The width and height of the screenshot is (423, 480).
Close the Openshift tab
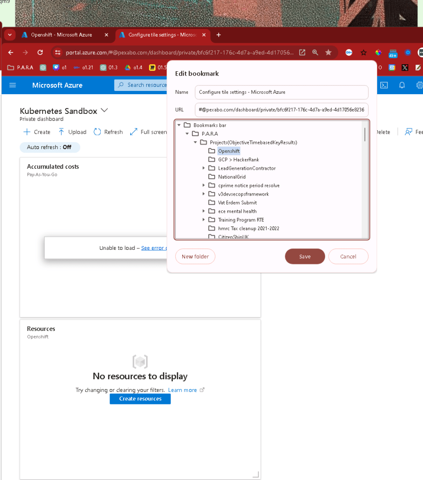[106, 35]
